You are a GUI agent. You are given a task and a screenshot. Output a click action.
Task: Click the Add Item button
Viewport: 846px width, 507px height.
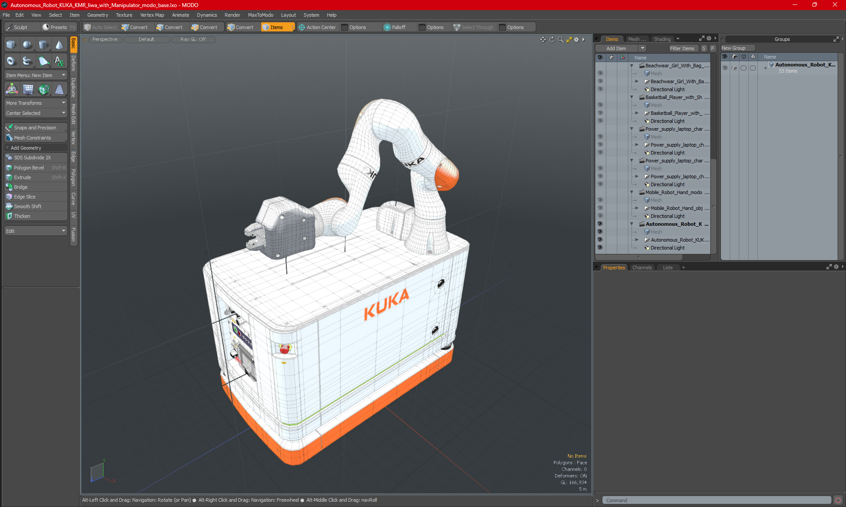619,48
